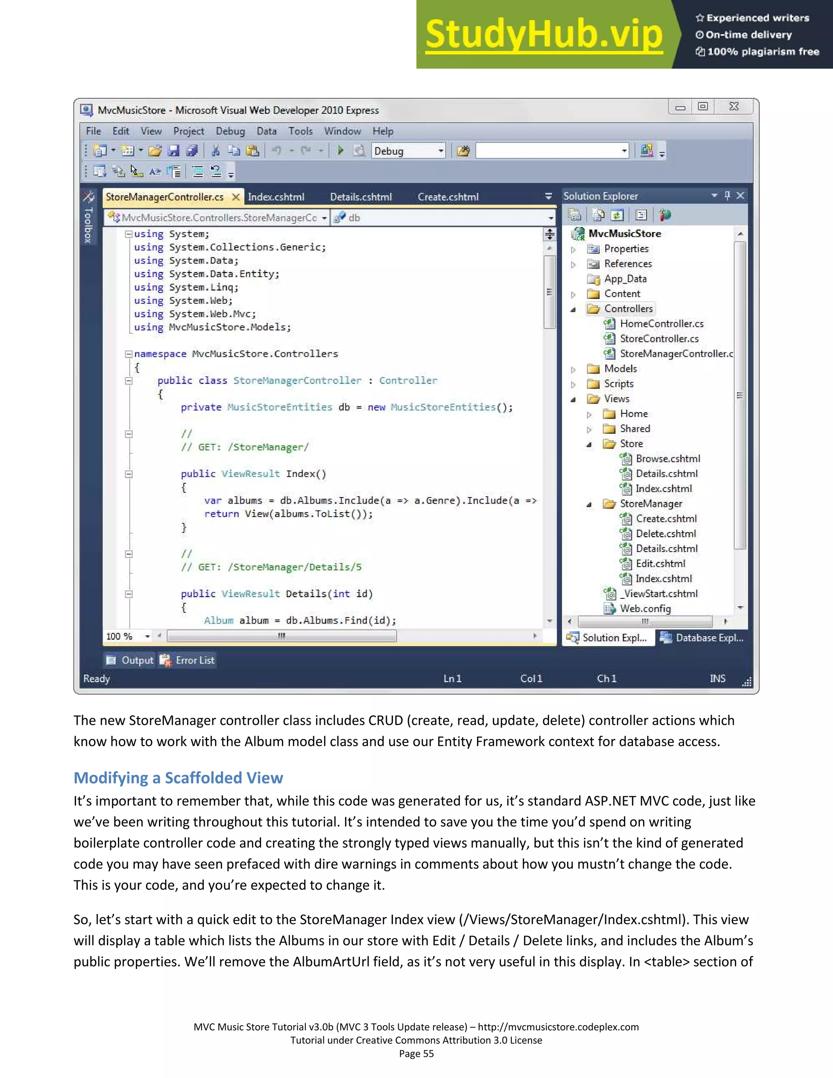The width and height of the screenshot is (833, 1078).
Task: Save the current file with floppy icon
Action: 173,151
